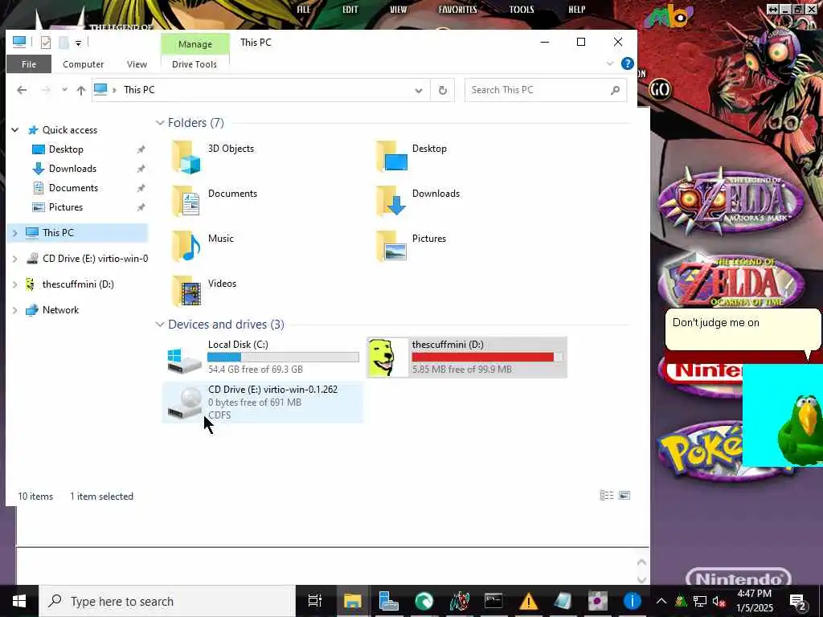Screen dimensions: 823x617
Task: Click the muted speaker tray icon
Action: click(x=719, y=601)
